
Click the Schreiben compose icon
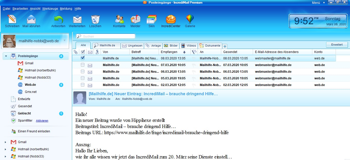point(12,19)
